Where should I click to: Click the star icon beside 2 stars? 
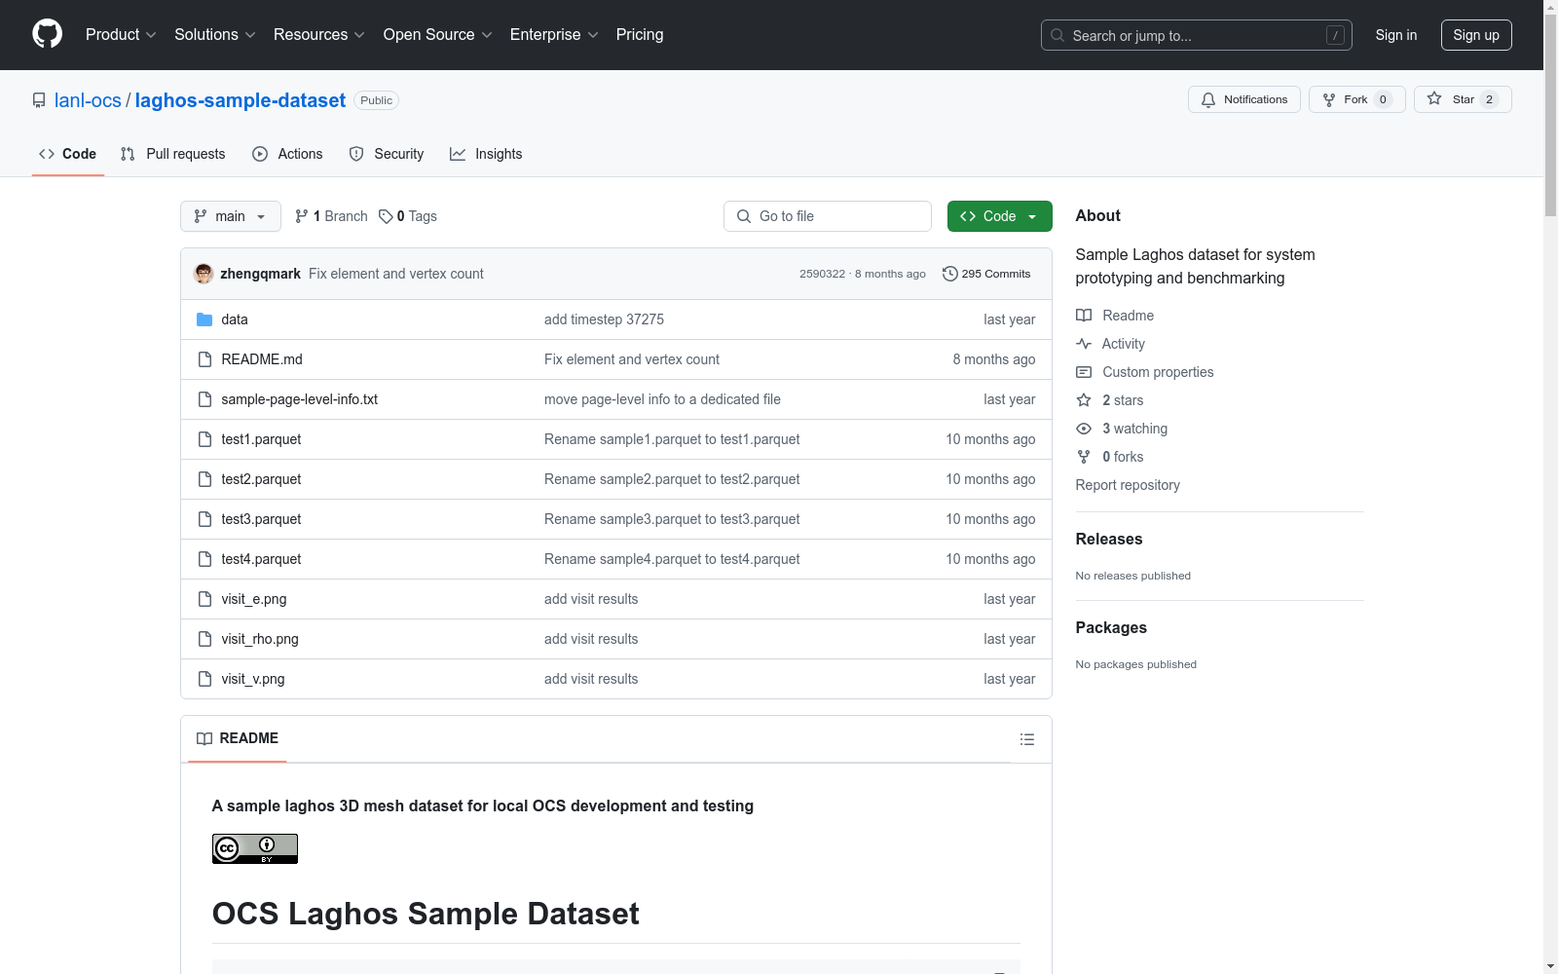click(x=1084, y=400)
